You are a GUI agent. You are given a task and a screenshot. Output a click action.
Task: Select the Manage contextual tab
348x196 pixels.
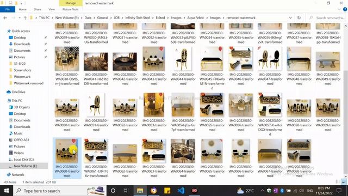tap(71, 3)
